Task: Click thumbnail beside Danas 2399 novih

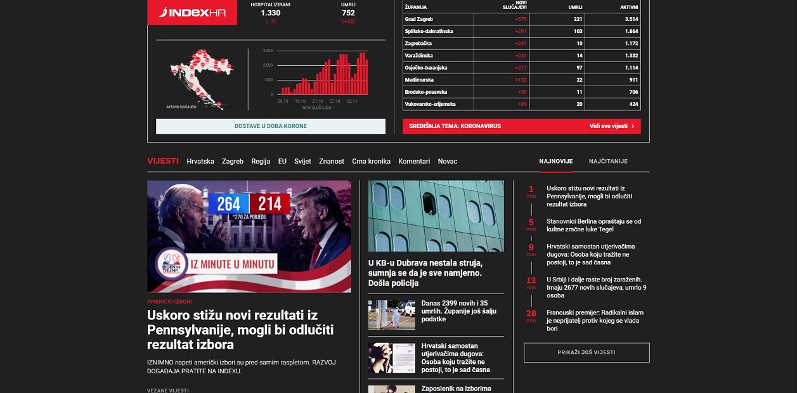Action: pos(392,315)
